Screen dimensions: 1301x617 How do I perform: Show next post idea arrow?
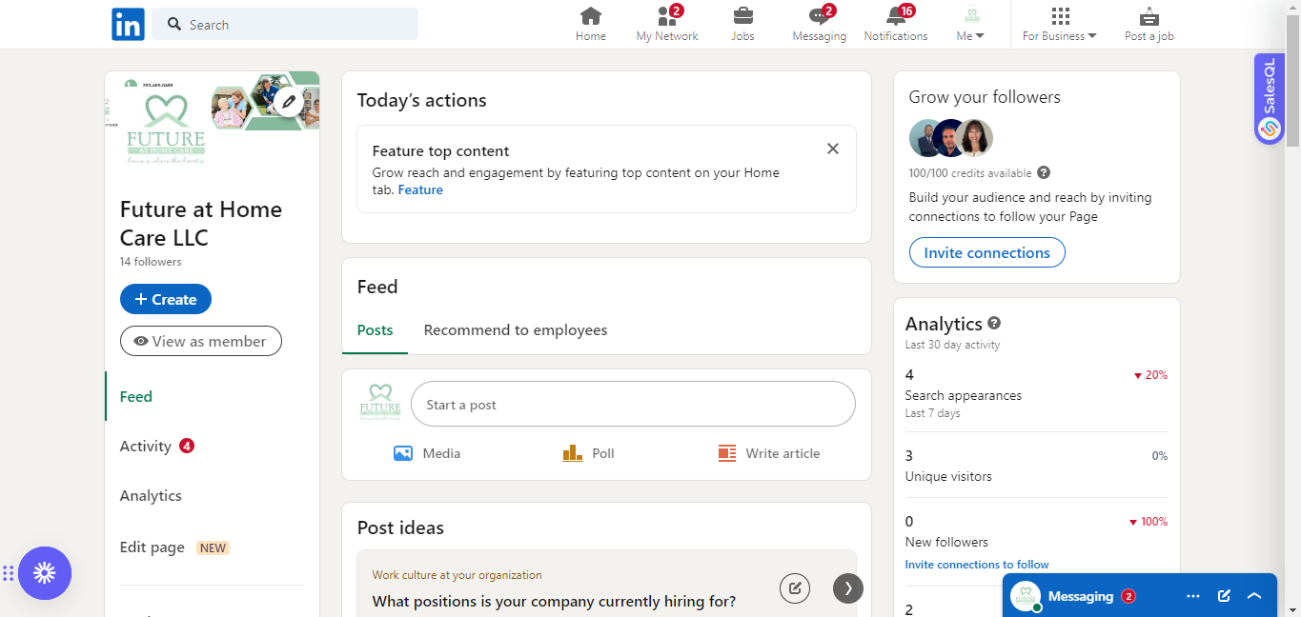847,588
